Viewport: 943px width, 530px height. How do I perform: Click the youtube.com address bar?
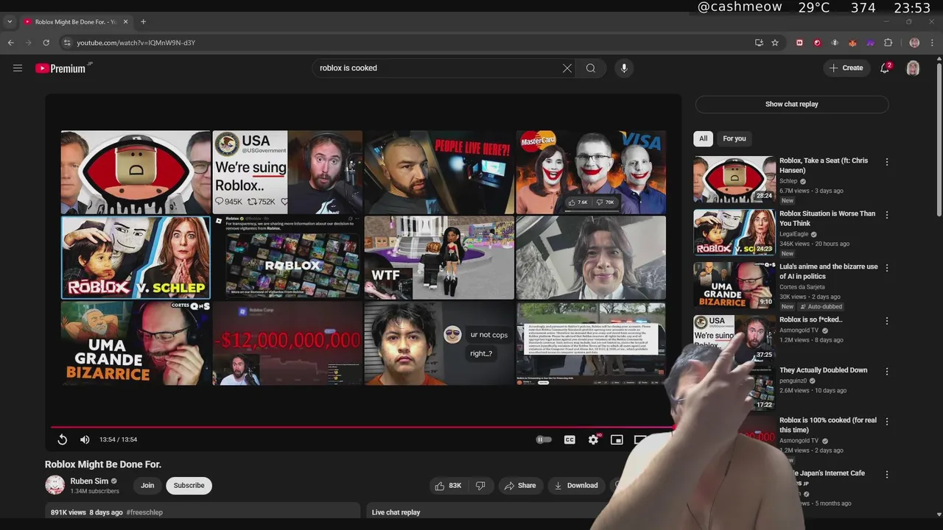pyautogui.click(x=405, y=43)
